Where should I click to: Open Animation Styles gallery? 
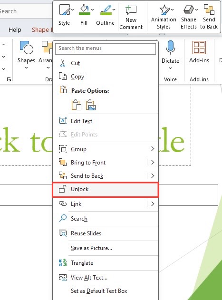coord(164,17)
